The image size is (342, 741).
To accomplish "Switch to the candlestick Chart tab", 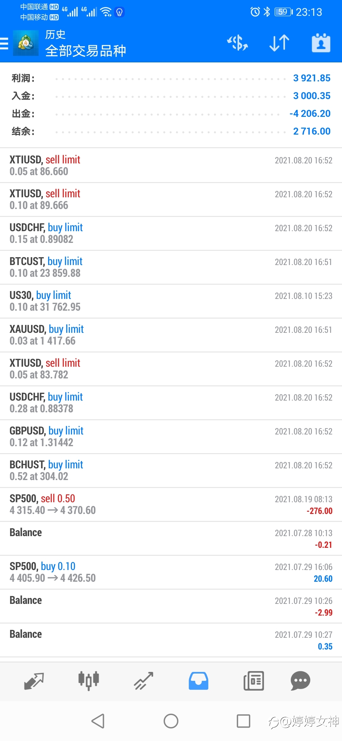I will (x=89, y=681).
